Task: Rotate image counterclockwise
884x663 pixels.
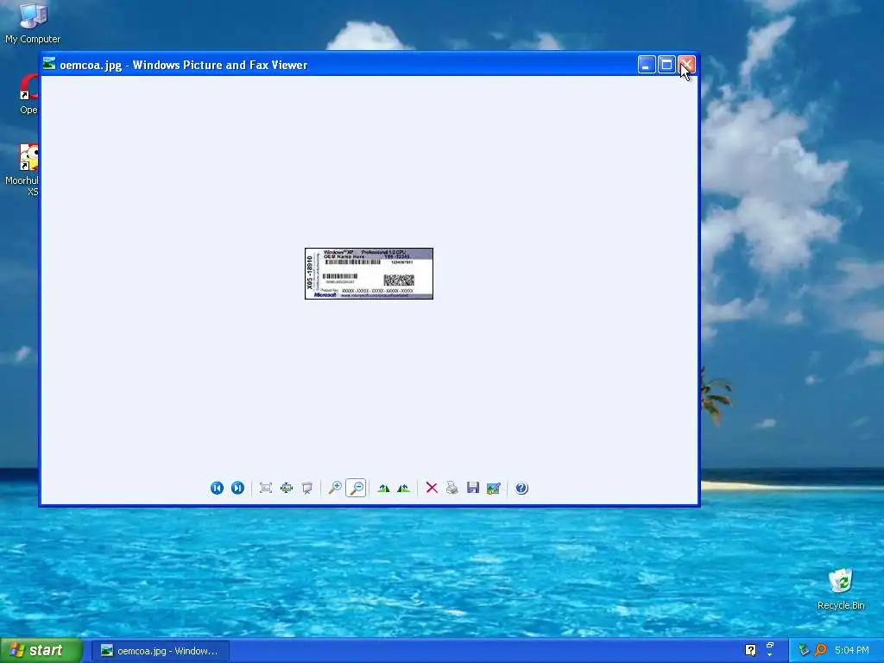Action: click(x=404, y=489)
